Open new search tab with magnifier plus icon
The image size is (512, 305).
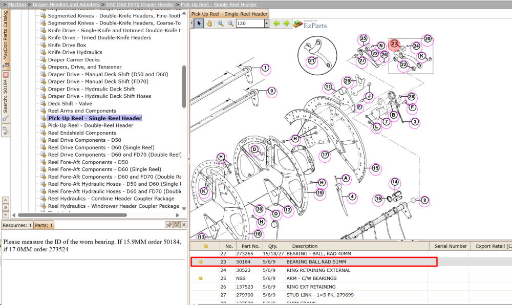[6, 131]
